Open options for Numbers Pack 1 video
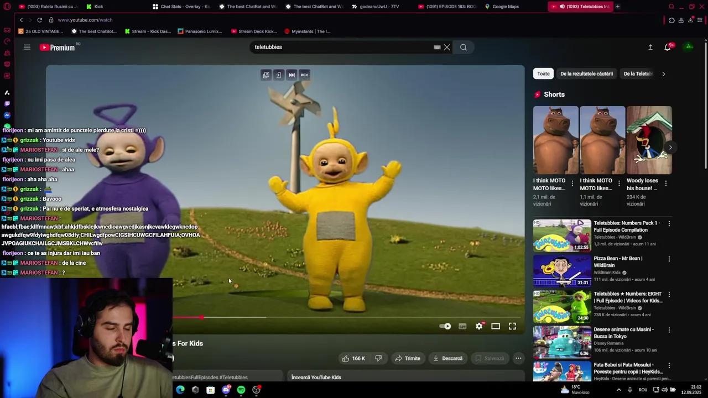708x398 pixels. coord(669,224)
